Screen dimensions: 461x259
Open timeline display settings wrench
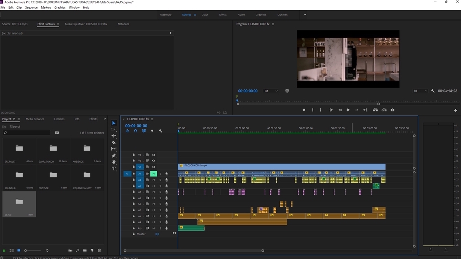[x=160, y=131]
